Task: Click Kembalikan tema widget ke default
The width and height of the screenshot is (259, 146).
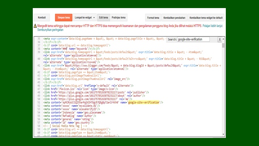Action: (206, 18)
